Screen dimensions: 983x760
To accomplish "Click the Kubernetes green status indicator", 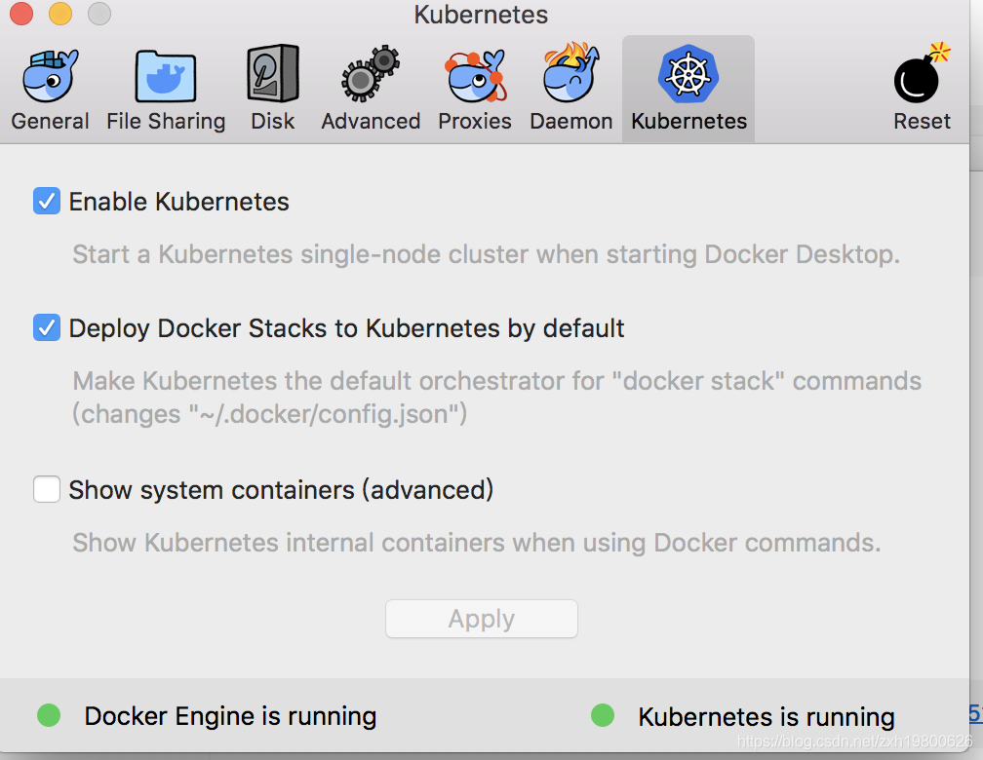I will [x=603, y=716].
